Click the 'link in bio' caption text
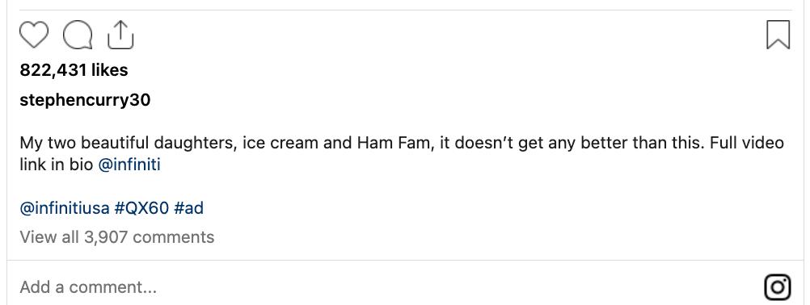The width and height of the screenshot is (810, 305). [x=57, y=165]
